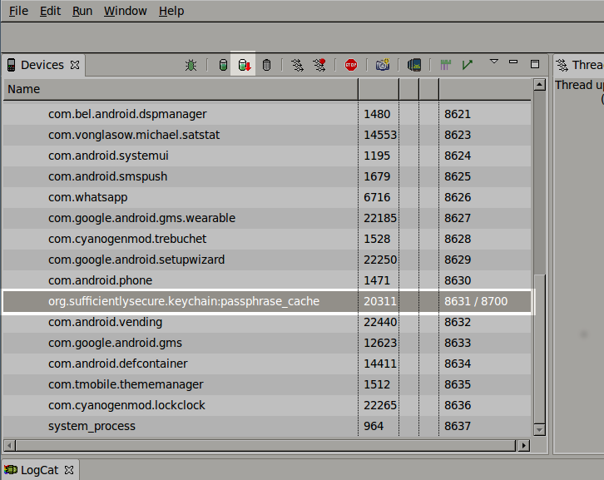
Task: Open the Run menu
Action: coord(82,11)
